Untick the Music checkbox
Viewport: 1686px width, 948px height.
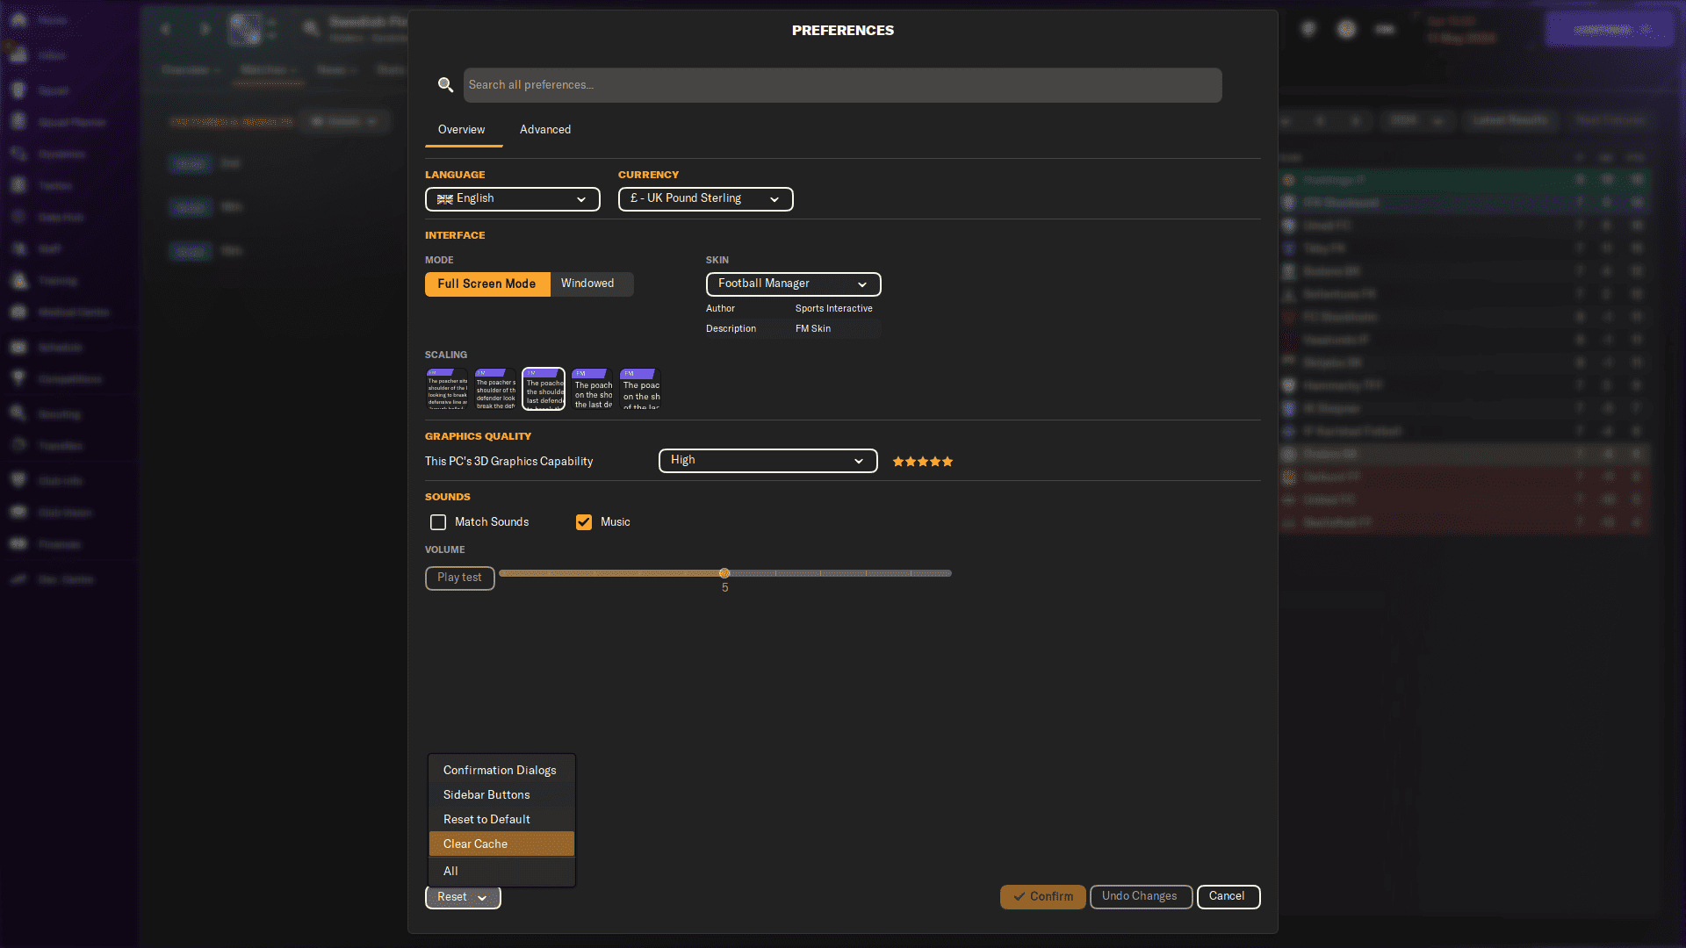[x=584, y=522]
